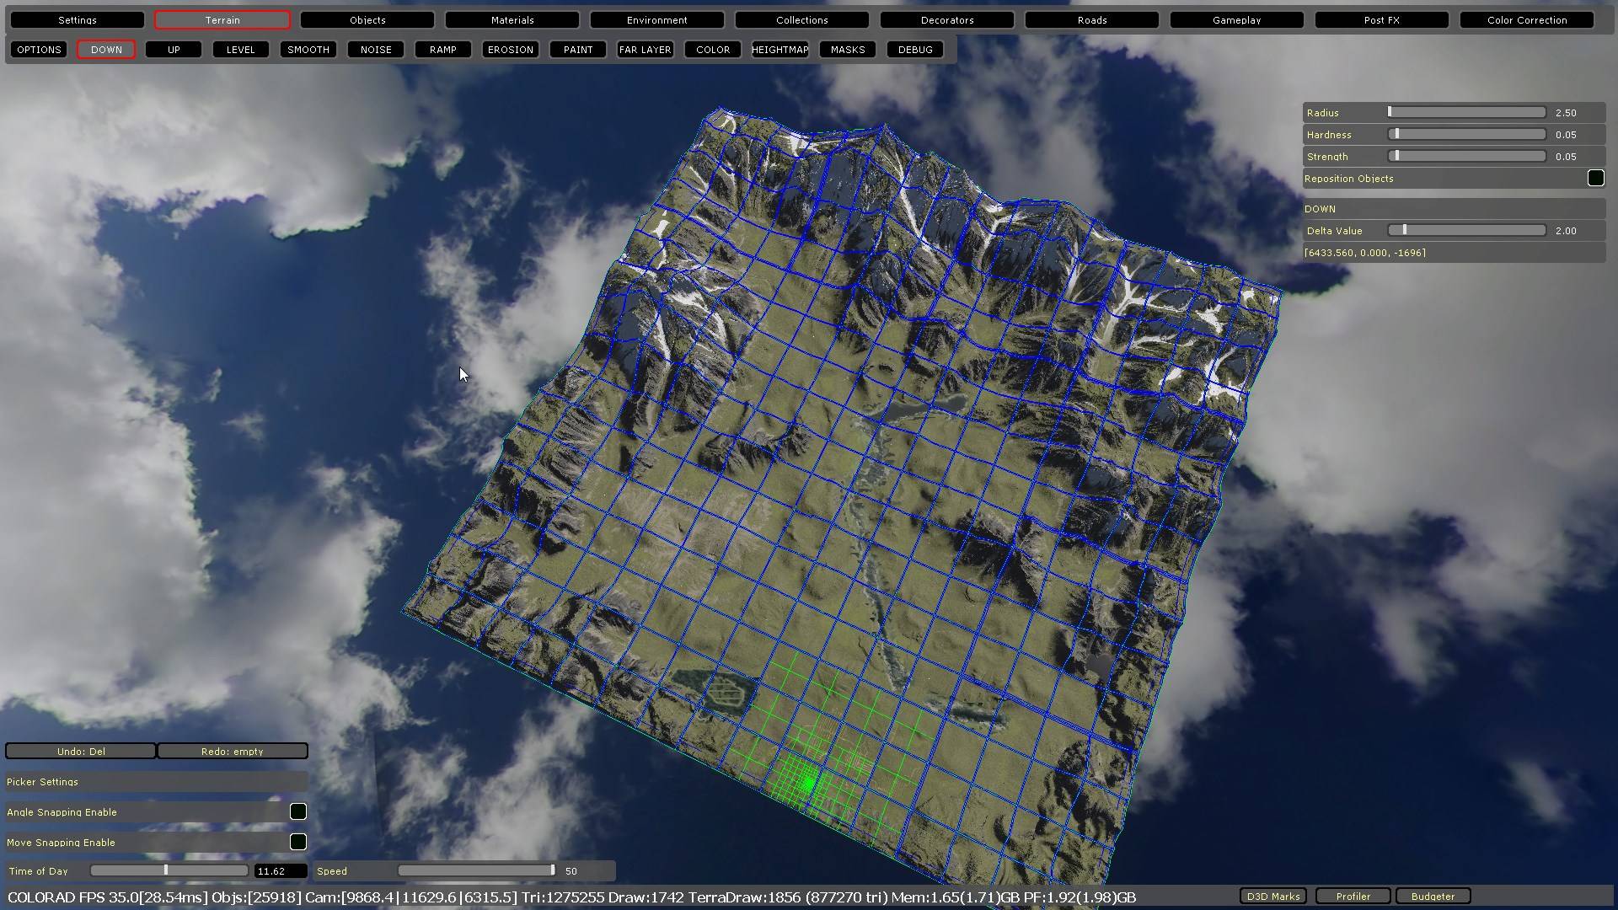Click the Undo: Del button
The width and height of the screenshot is (1618, 910).
click(x=81, y=751)
